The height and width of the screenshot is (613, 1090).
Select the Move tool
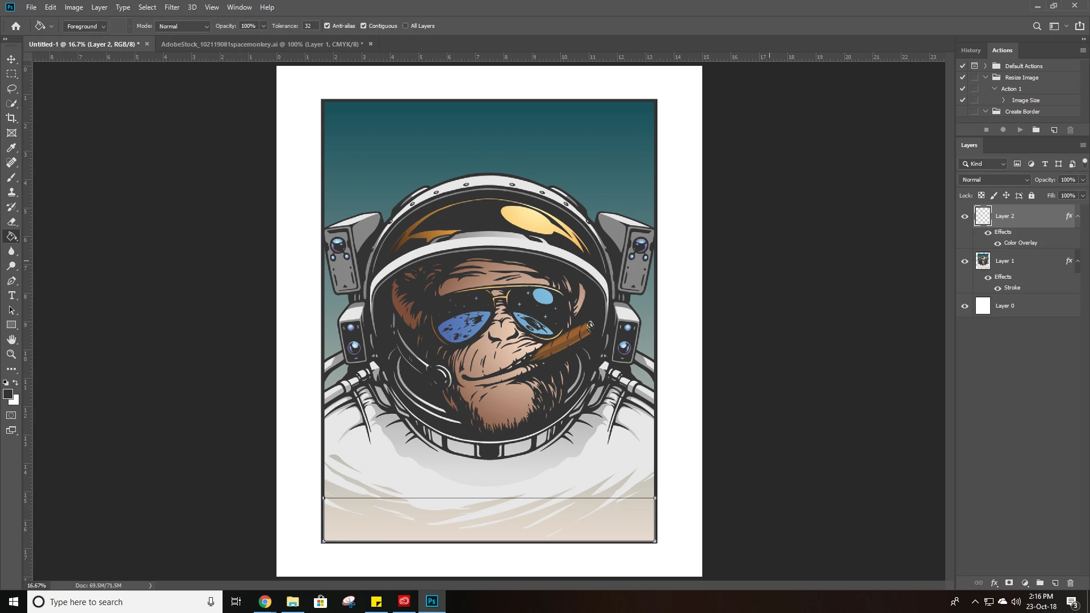pos(11,59)
